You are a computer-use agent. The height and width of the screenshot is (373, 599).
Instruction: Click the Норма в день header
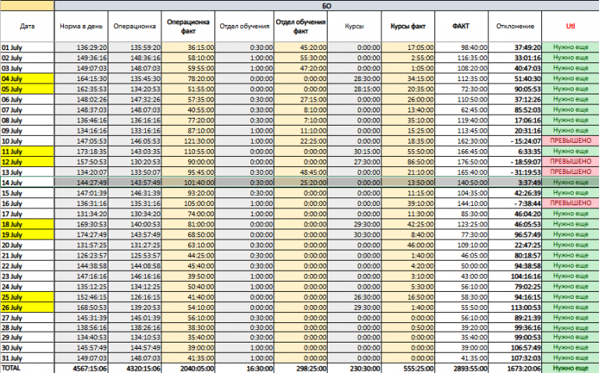pos(81,27)
